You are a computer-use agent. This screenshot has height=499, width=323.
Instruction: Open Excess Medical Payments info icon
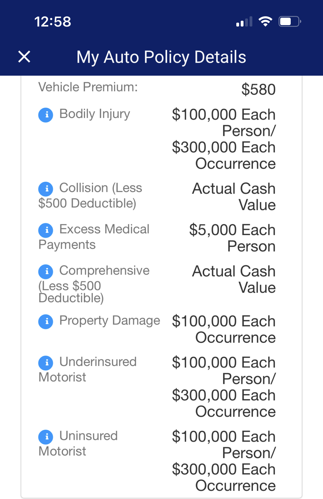click(x=46, y=230)
